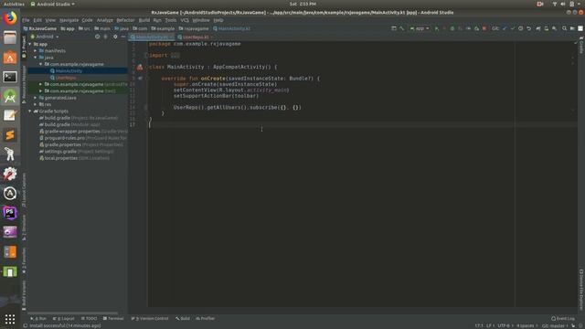Viewport: 585px width, 329px height.
Task: Open the Terminal tool window tab
Action: 113,319
